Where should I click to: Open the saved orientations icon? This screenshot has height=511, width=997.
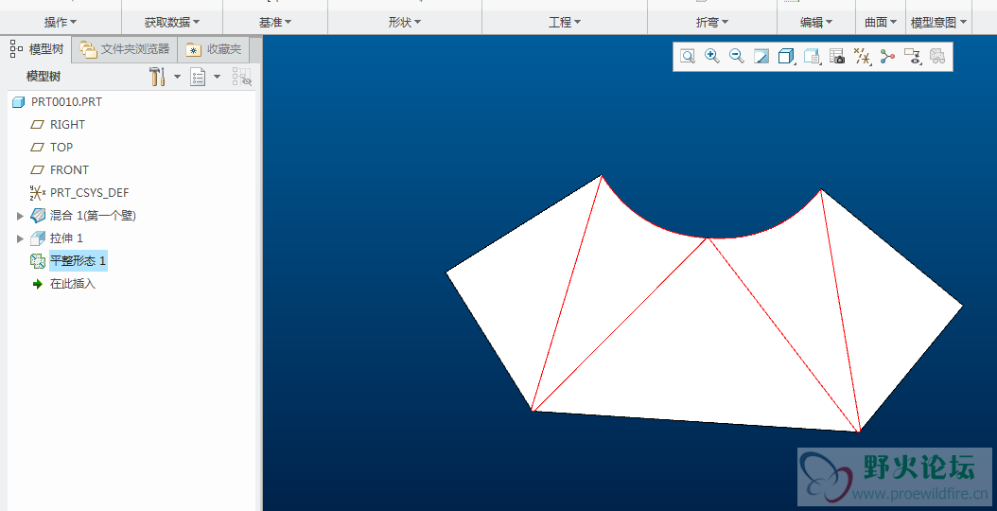[x=812, y=57]
